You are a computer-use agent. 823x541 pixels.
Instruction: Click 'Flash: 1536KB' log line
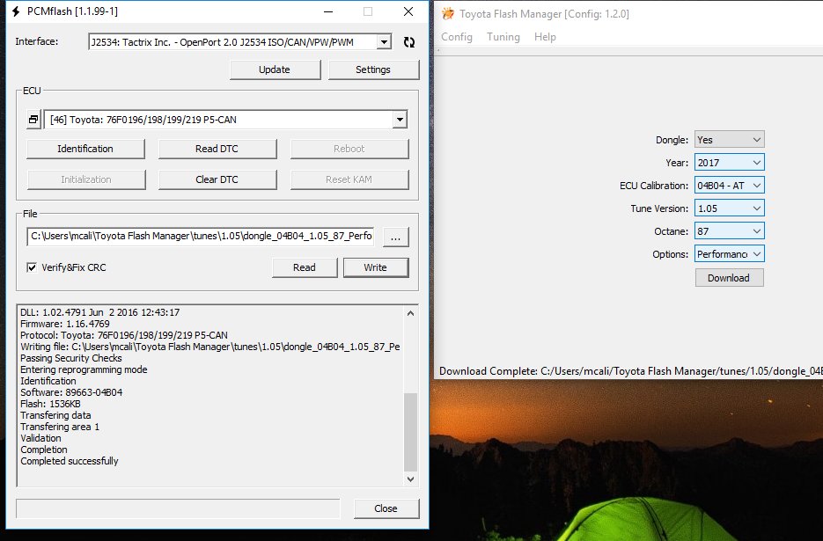tap(50, 404)
